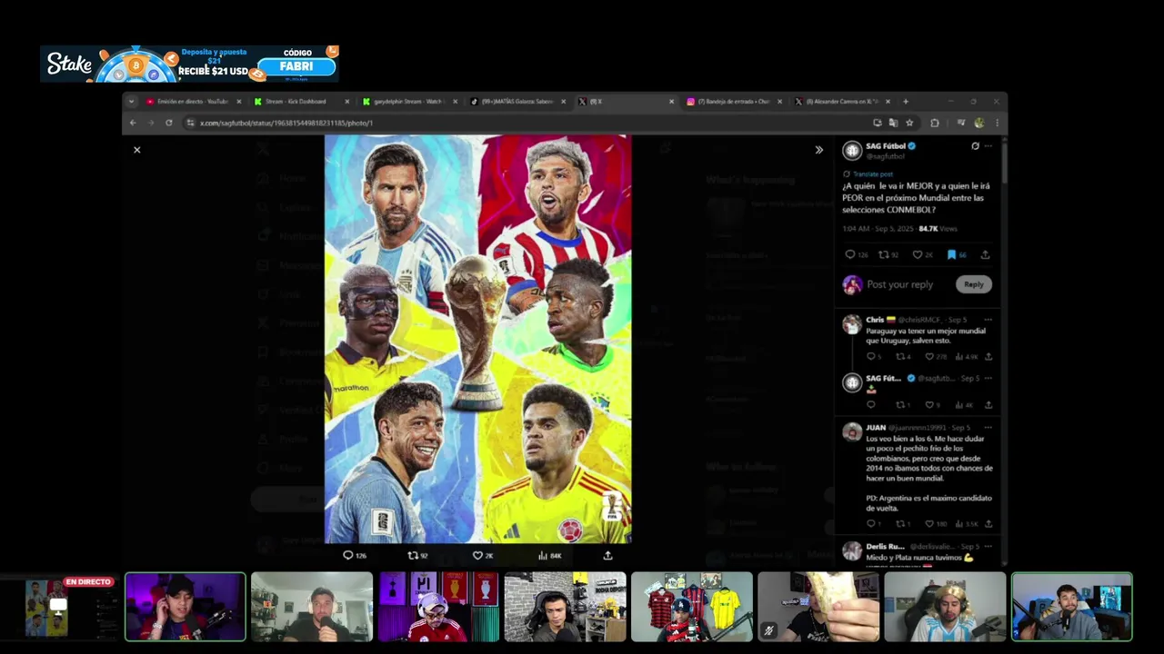Switch to Instagram 'Bandeja de entrada' tab
Viewport: 1164px width, 654px height.
pyautogui.click(x=734, y=102)
